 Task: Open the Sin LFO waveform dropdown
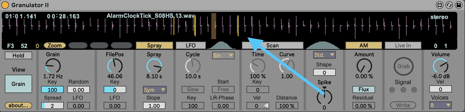click(223, 55)
